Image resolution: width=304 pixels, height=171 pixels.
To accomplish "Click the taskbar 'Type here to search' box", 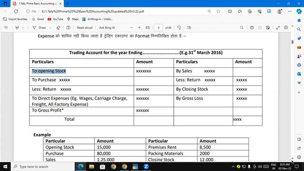I will tap(43, 167).
